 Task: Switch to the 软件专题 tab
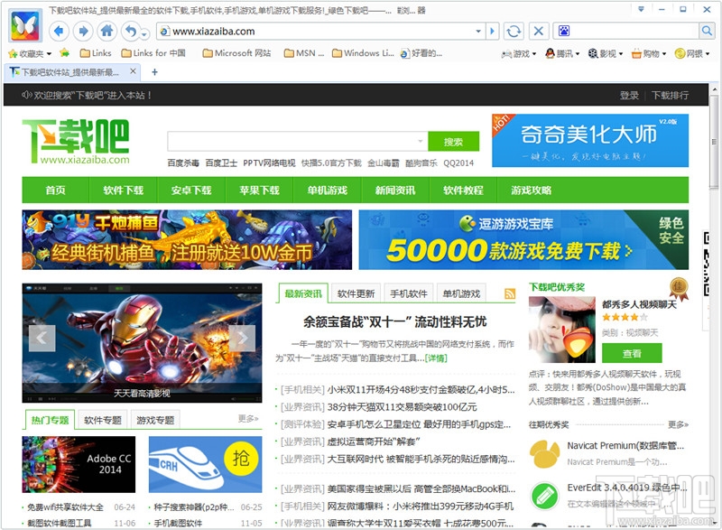tap(103, 420)
